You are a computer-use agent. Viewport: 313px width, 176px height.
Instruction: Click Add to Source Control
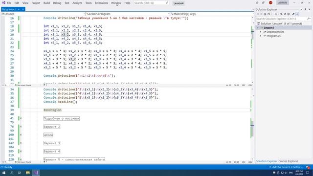pos(286,167)
